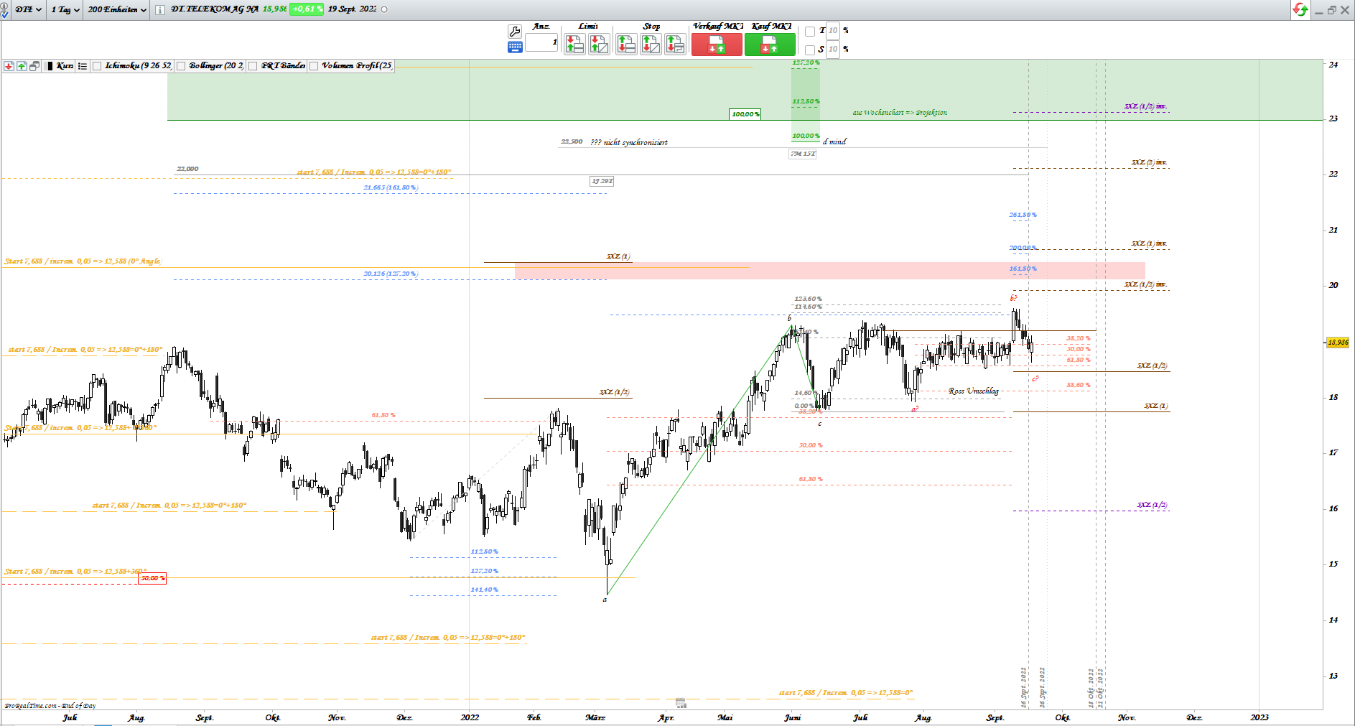Image resolution: width=1355 pixels, height=726 pixels.
Task: Click the black Kurs color swatch
Action: coord(50,66)
